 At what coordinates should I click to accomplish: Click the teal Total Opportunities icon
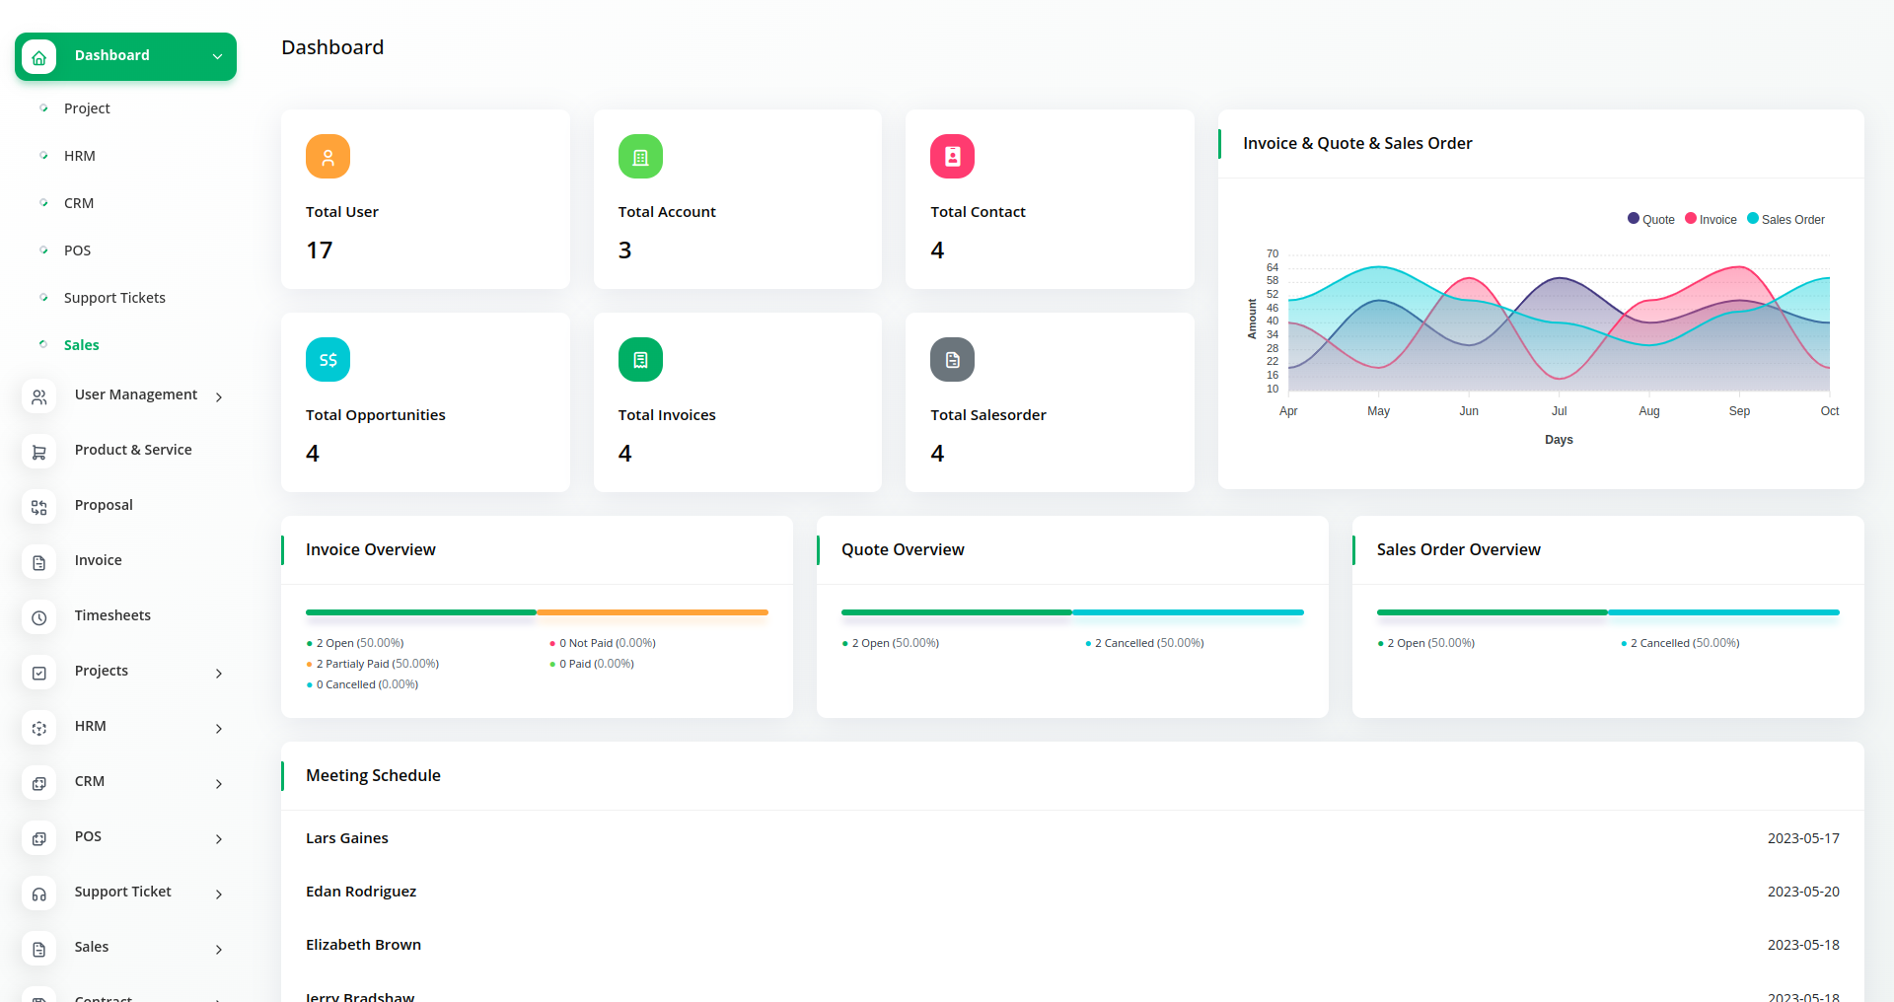click(328, 360)
